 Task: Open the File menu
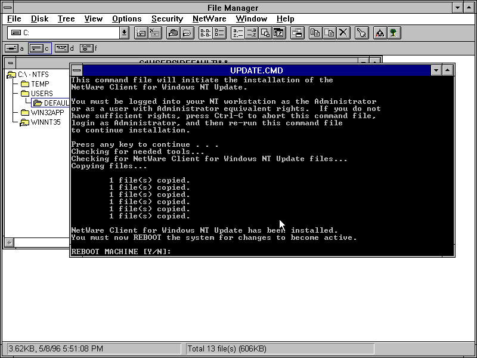click(x=14, y=19)
